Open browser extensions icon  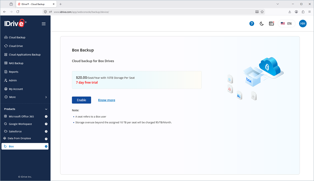pos(303,12)
